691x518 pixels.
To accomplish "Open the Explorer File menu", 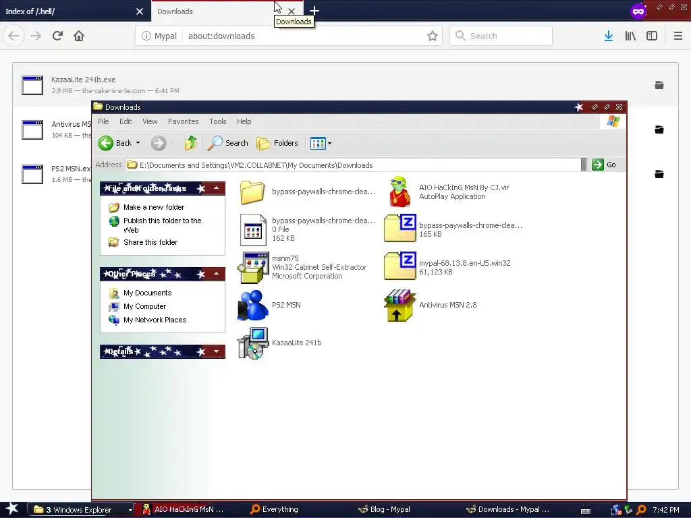I will coord(103,121).
